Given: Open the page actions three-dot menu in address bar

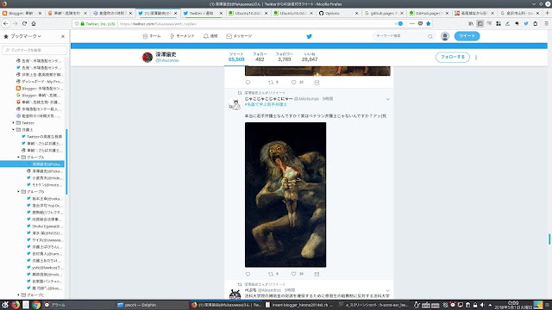Looking at the screenshot, I should [x=412, y=23].
